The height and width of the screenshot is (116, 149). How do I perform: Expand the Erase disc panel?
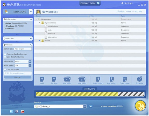(31, 39)
